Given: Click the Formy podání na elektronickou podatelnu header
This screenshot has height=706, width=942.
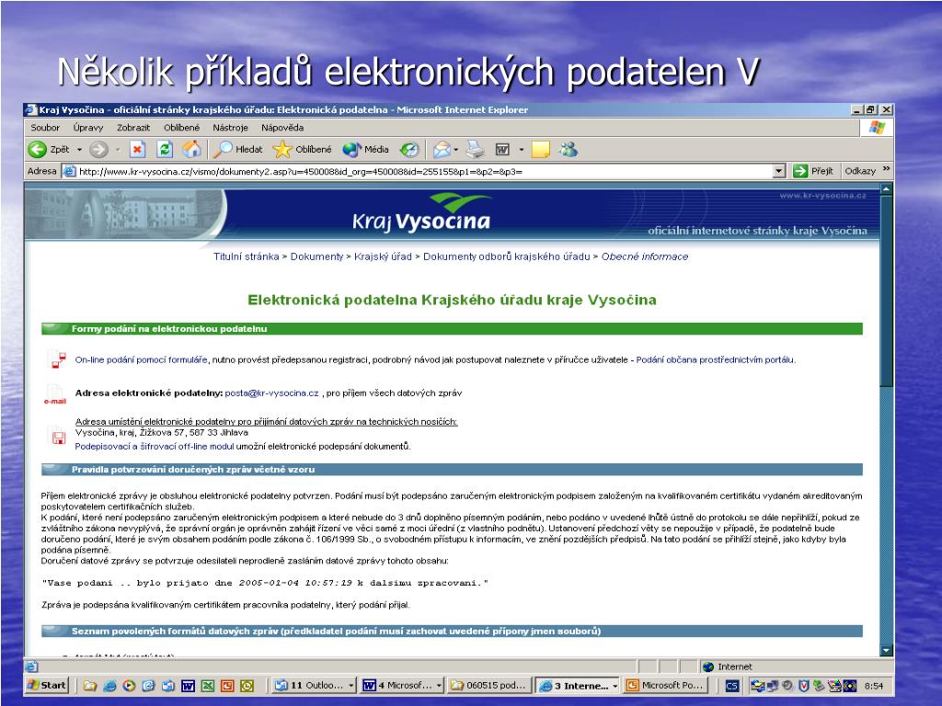Looking at the screenshot, I should click(x=452, y=328).
